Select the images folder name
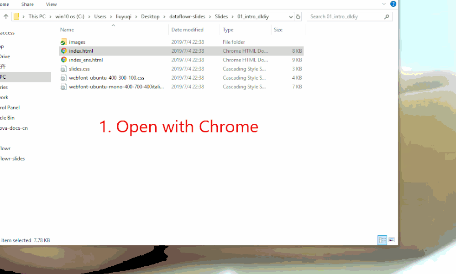This screenshot has height=274, width=456. pyautogui.click(x=77, y=42)
